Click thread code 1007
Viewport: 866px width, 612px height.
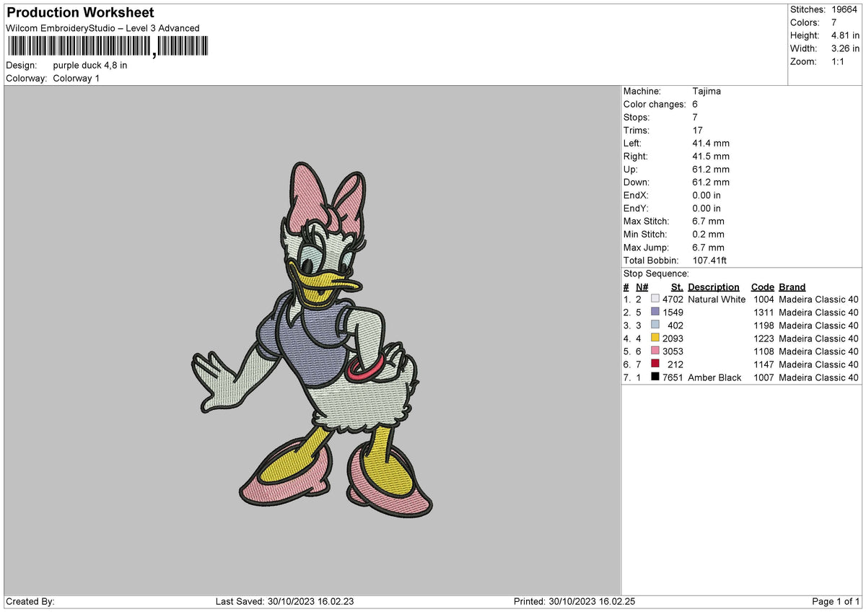(x=764, y=377)
